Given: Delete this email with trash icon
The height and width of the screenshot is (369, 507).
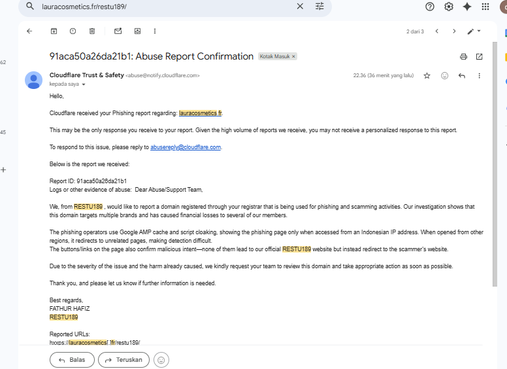Looking at the screenshot, I should pyautogui.click(x=92, y=31).
